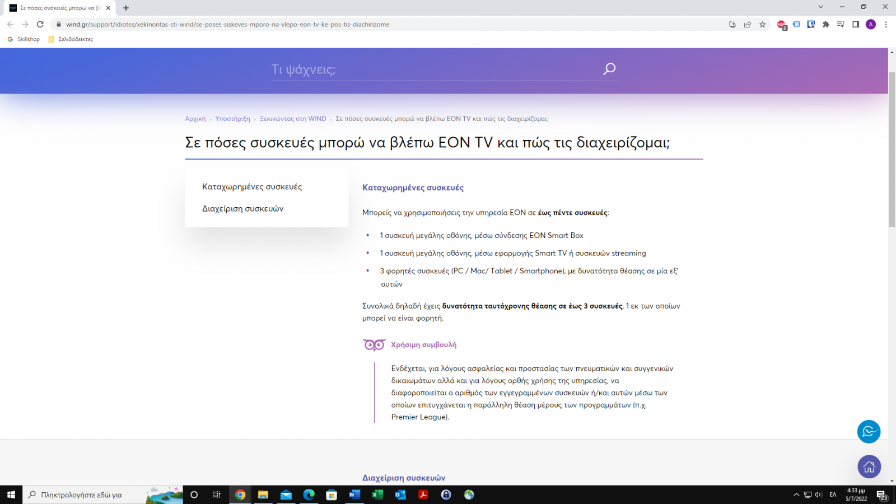The height and width of the screenshot is (504, 896).
Task: Click the floating home button icon
Action: tap(869, 467)
